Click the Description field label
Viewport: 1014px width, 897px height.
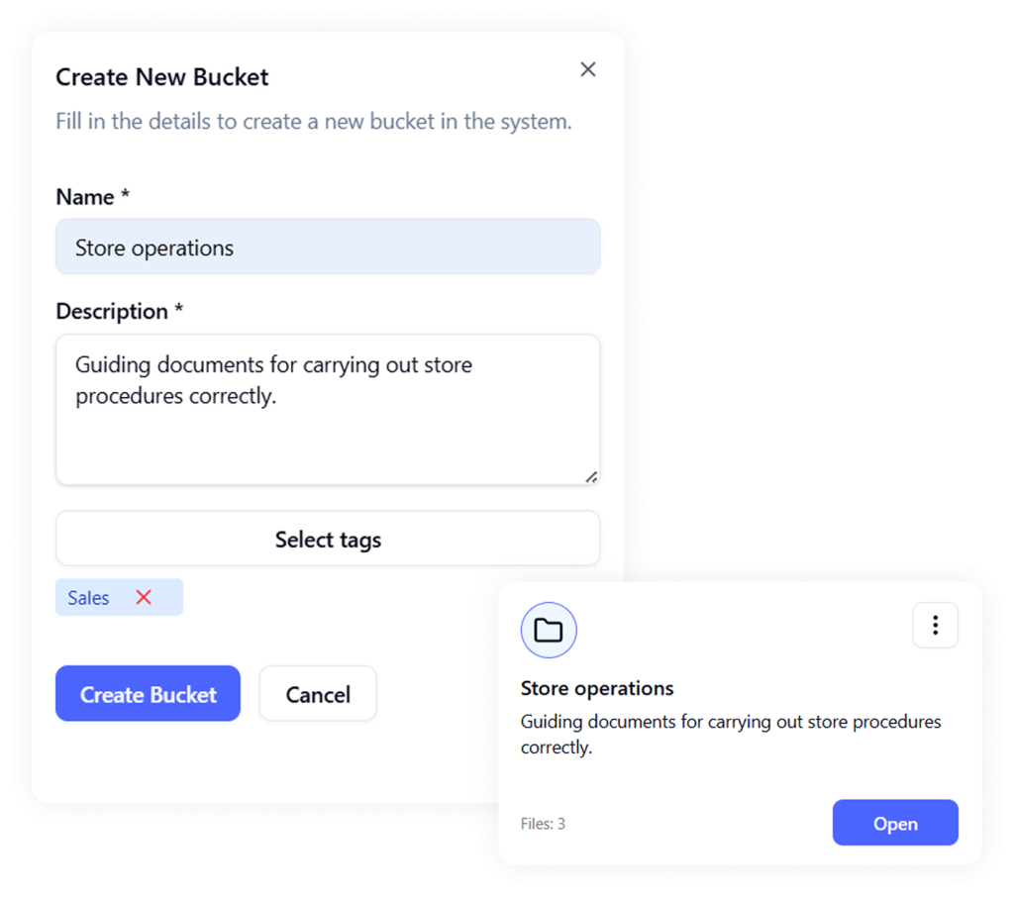[x=112, y=311]
